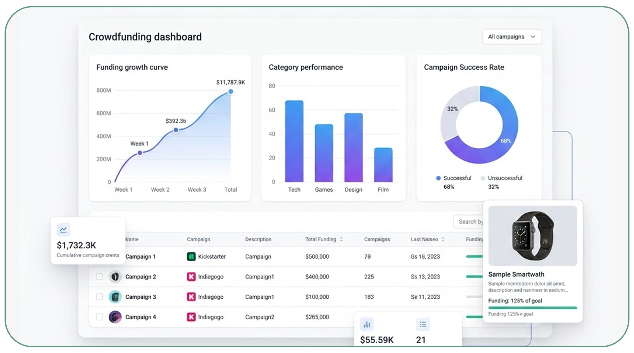Click the Indiegogo logo icon in Campaign 4 row
The image size is (634, 353).
tap(191, 317)
